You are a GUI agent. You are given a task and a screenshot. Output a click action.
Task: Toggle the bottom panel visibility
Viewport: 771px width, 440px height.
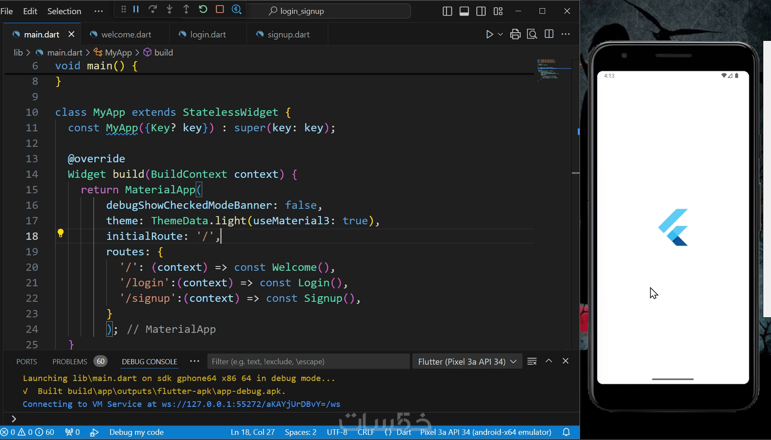click(464, 11)
